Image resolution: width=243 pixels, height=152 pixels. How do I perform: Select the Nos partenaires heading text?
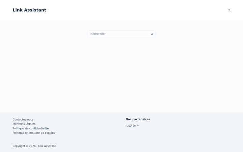(x=138, y=119)
